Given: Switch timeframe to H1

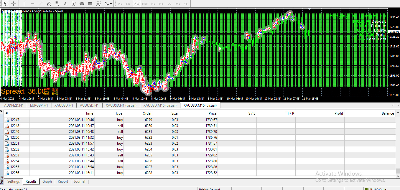Looking at the screenshot, I should (153, 4).
